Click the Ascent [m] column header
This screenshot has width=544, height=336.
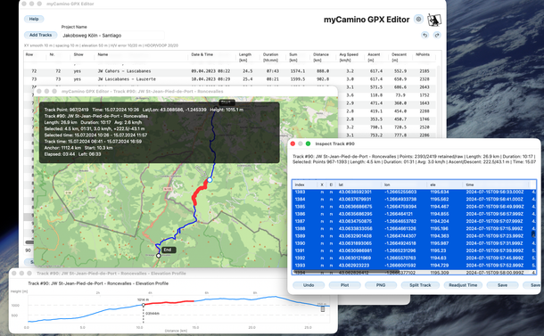click(374, 57)
